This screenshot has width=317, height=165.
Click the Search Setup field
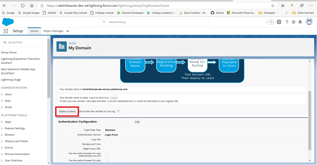coord(154,22)
